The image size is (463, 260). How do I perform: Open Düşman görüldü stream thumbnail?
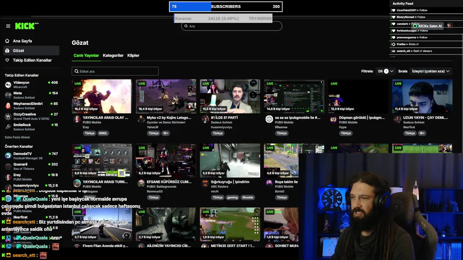tap(358, 96)
